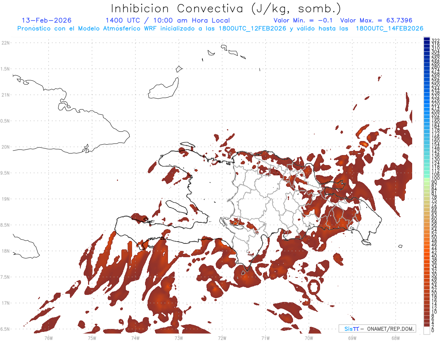Click the top dark blue colorbar swatch for 322
The height and width of the screenshot is (343, 444).
click(427, 39)
